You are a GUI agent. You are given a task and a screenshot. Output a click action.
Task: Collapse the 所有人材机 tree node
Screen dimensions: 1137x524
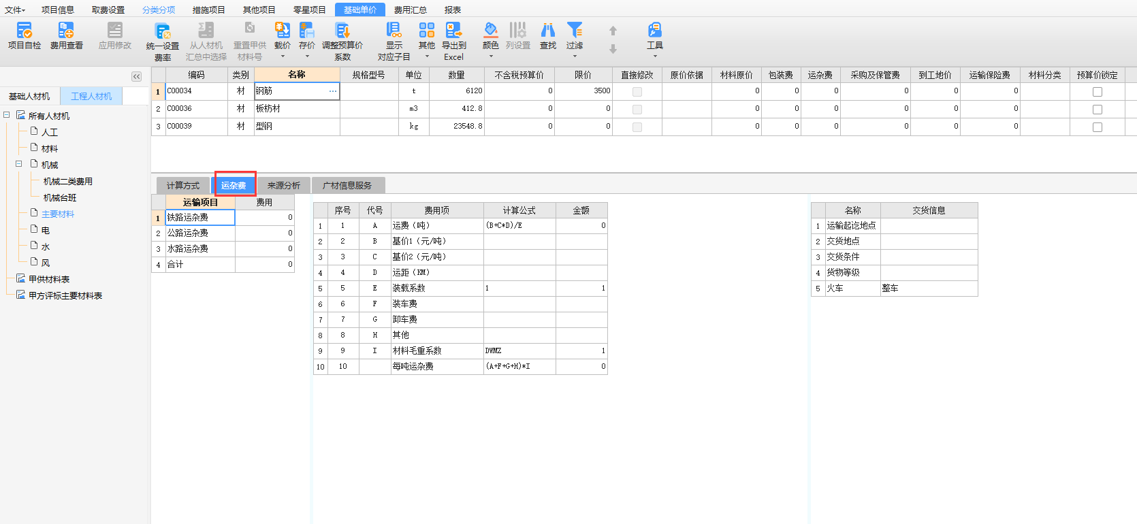(x=7, y=115)
